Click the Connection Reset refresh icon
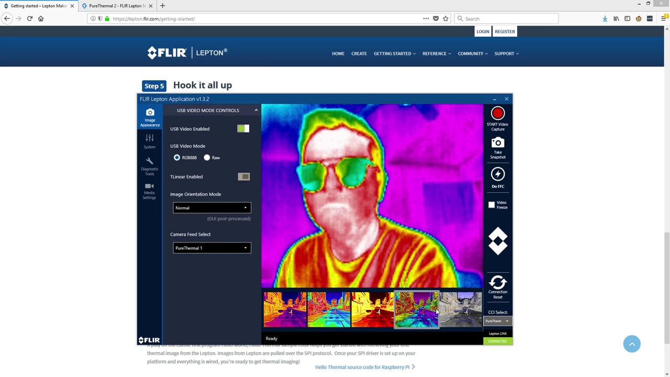 (x=498, y=283)
